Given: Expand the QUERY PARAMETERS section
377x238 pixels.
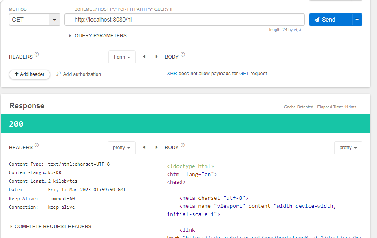Looking at the screenshot, I should pos(98,36).
